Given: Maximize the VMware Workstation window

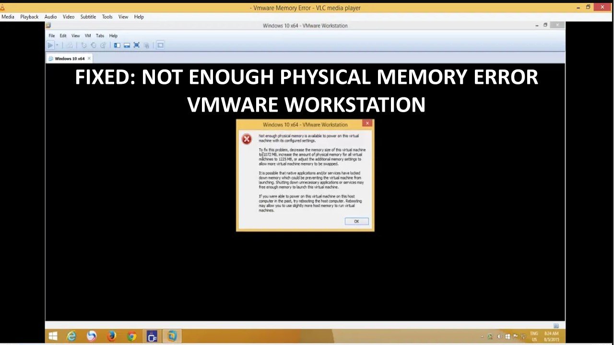Looking at the screenshot, I should (545, 25).
